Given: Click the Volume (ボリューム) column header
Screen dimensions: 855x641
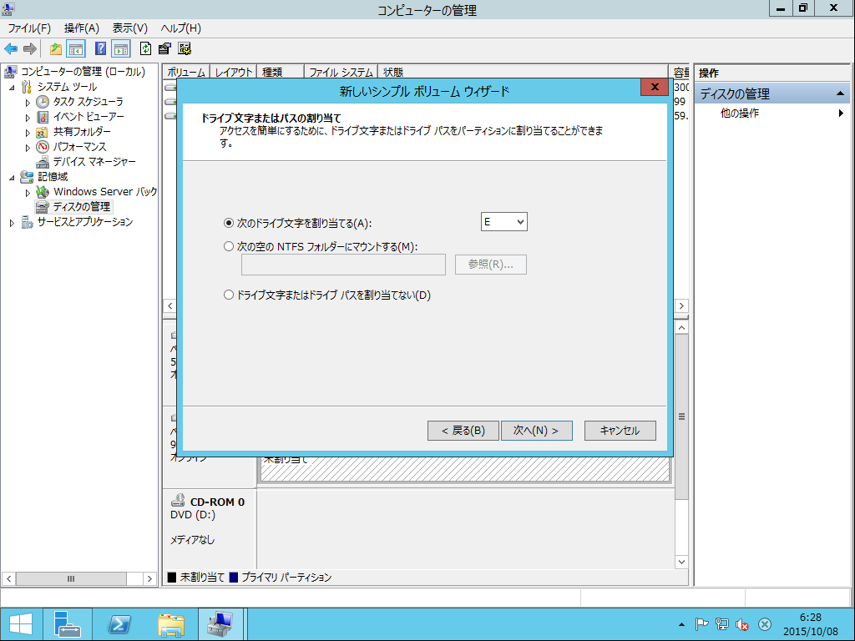Looking at the screenshot, I should tap(186, 72).
